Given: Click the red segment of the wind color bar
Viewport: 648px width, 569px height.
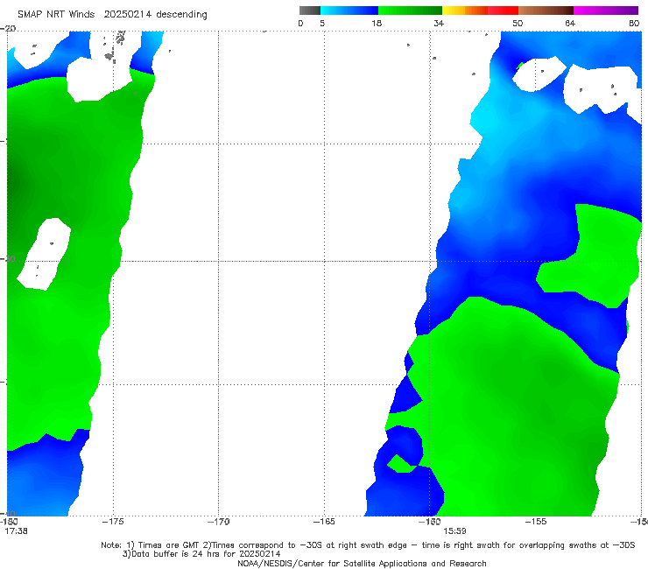Looking at the screenshot, I should coord(503,11).
